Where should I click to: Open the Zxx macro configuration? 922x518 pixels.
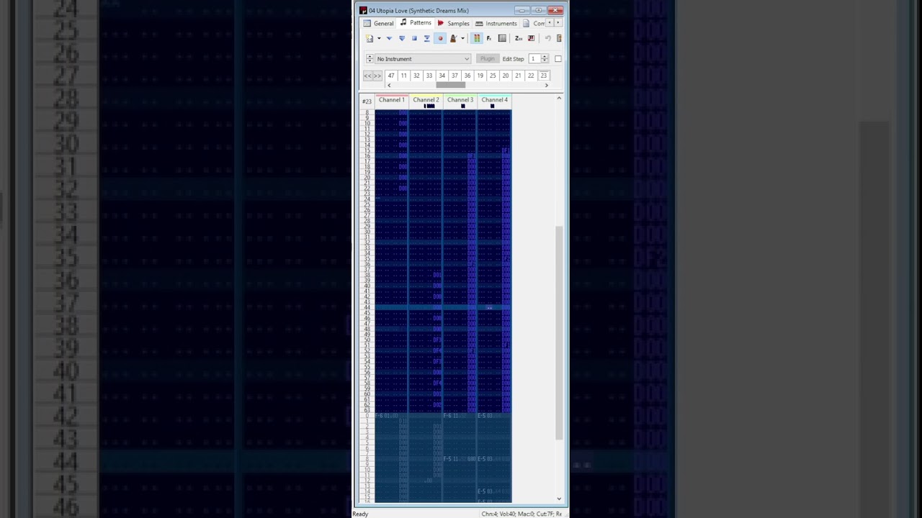click(519, 38)
